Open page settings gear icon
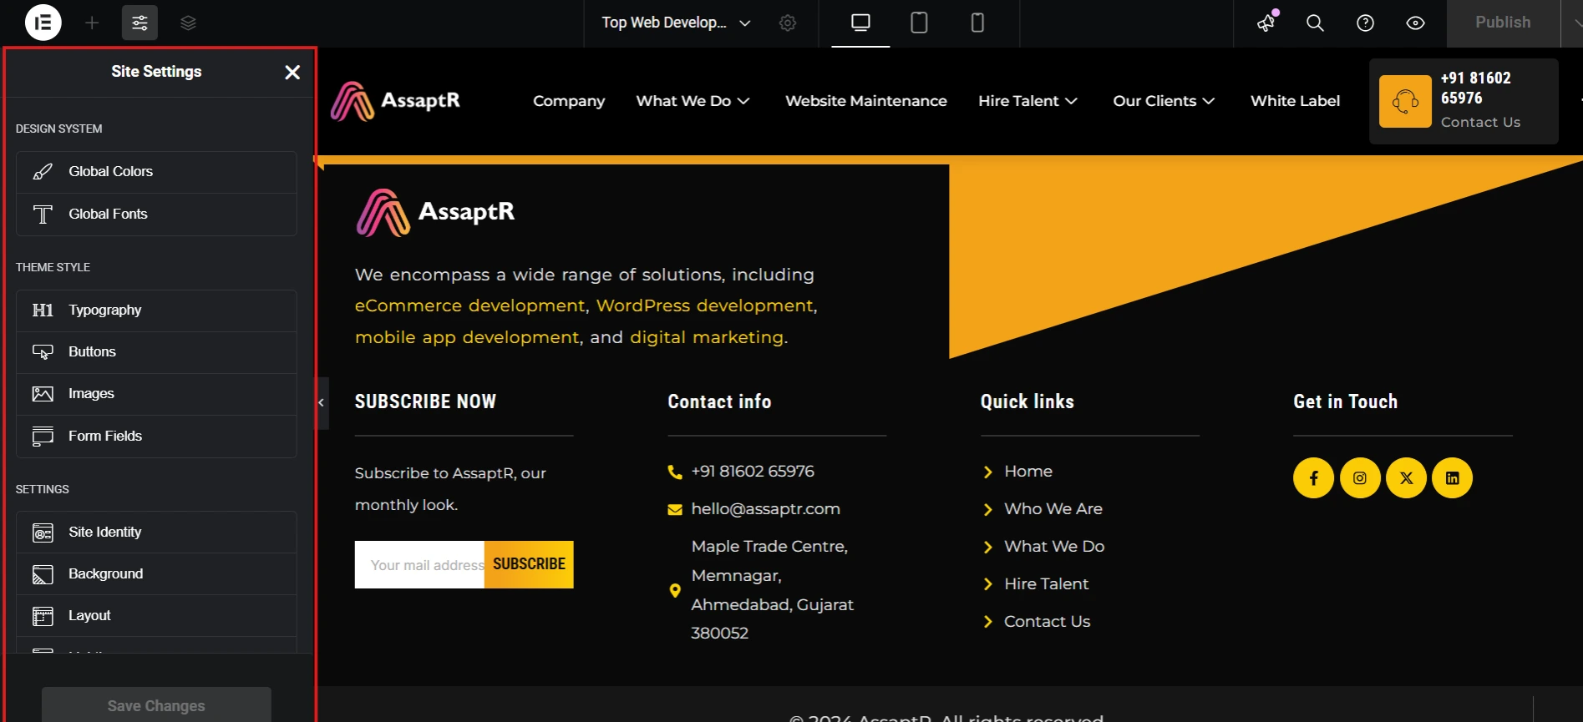This screenshot has height=722, width=1583. coord(788,23)
